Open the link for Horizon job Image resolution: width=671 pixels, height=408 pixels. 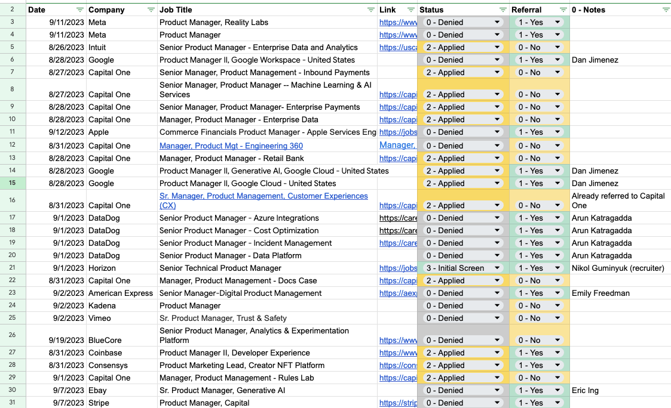398,268
